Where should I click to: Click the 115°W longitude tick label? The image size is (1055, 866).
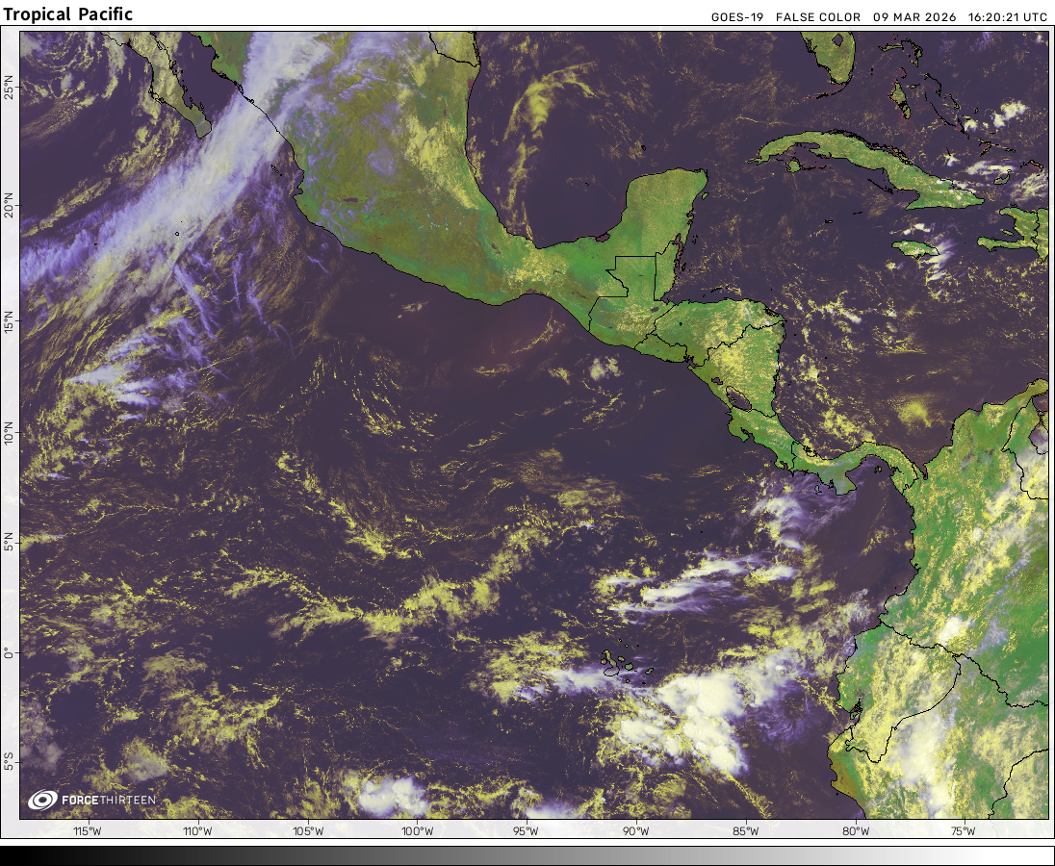[89, 831]
